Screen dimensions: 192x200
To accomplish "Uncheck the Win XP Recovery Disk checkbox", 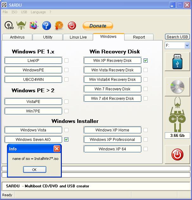I will 145,60.
